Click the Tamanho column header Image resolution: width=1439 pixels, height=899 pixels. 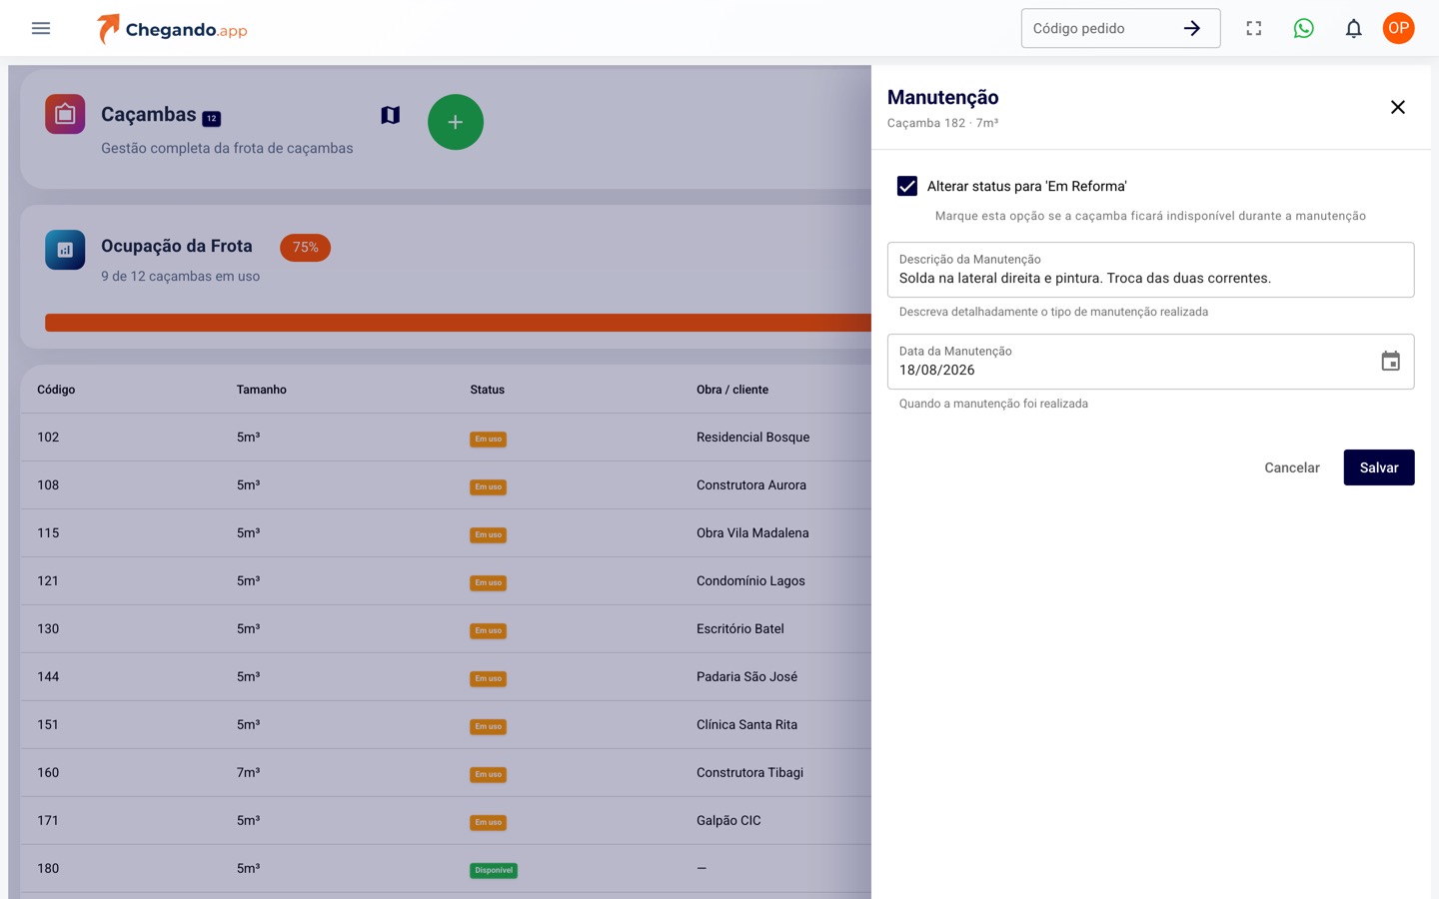click(x=262, y=390)
